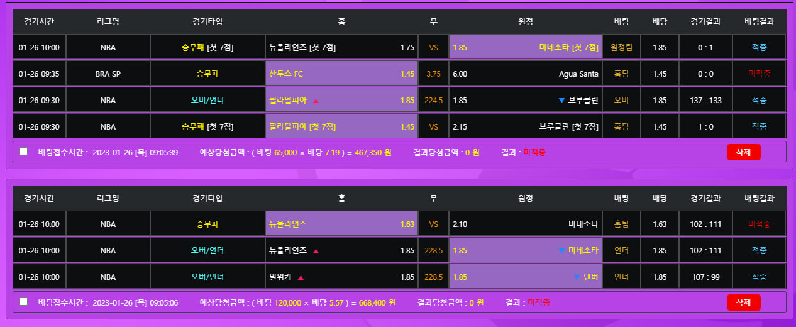
Task: Select highlighted 산투스 FC home cell
Action: click(341, 74)
